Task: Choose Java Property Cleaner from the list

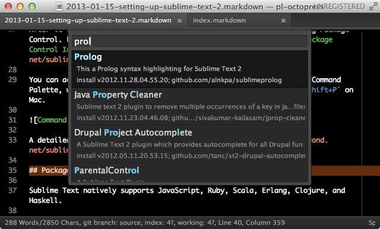Action: tap(190, 107)
